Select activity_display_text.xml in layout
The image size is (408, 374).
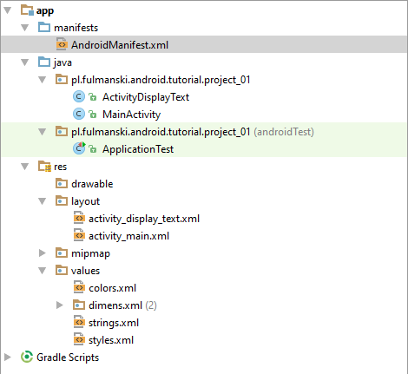coord(144,219)
